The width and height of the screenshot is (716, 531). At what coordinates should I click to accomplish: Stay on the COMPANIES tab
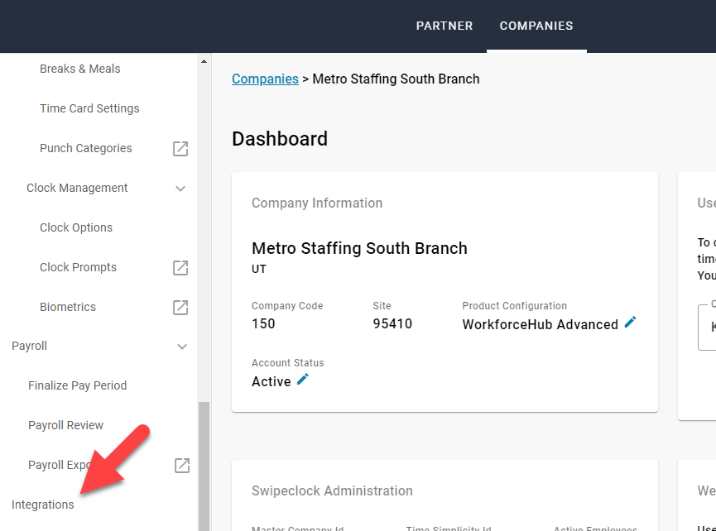(536, 26)
